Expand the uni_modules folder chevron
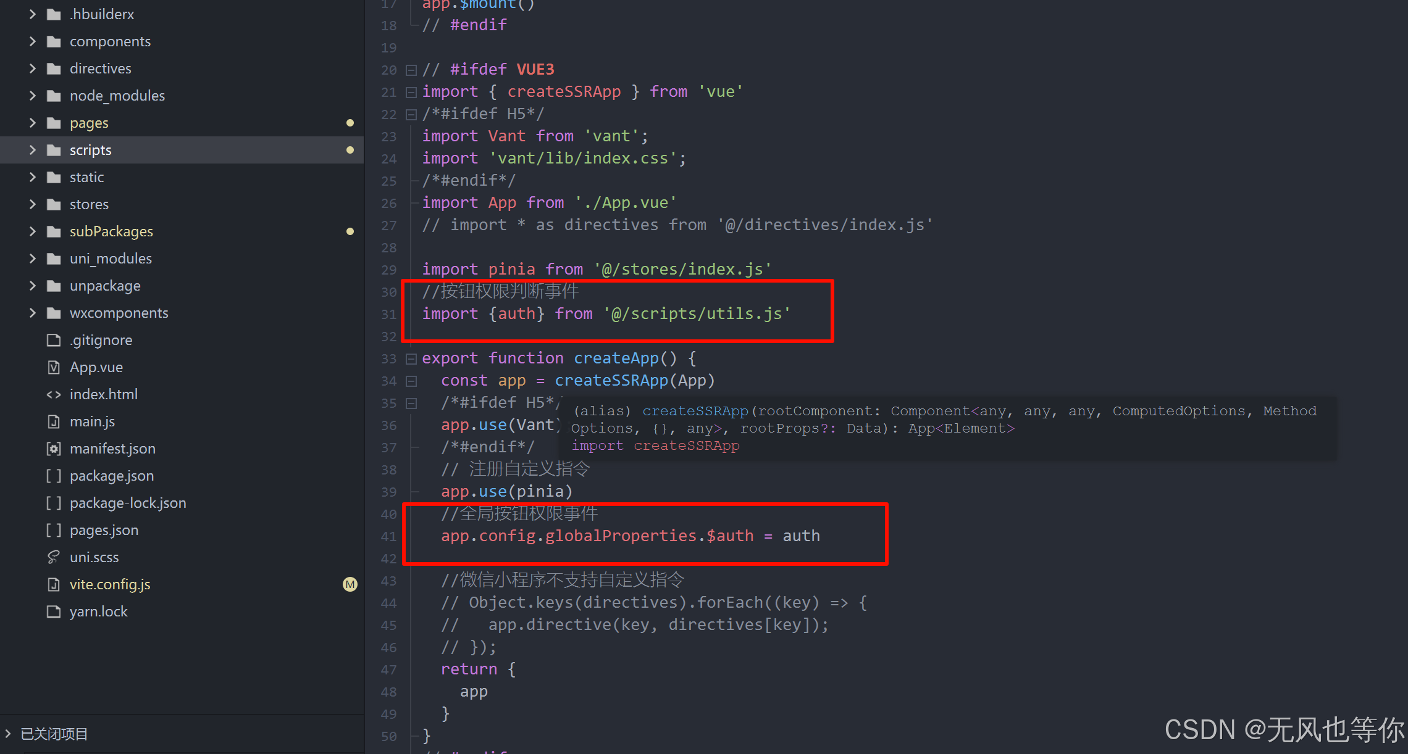The height and width of the screenshot is (754, 1408). 33,259
